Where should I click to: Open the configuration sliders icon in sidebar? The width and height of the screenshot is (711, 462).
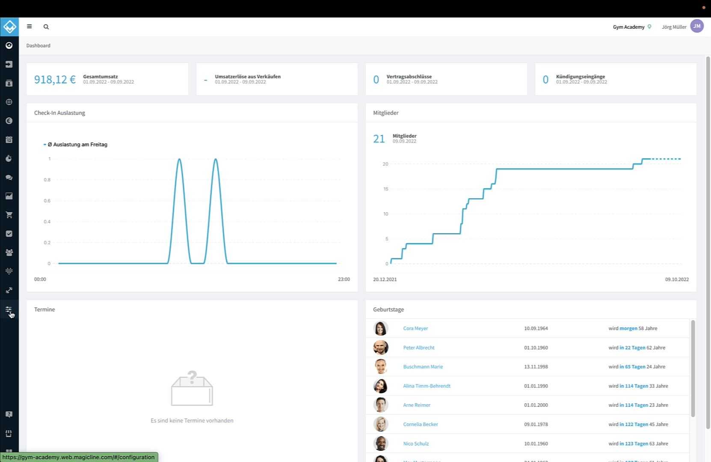pyautogui.click(x=9, y=309)
